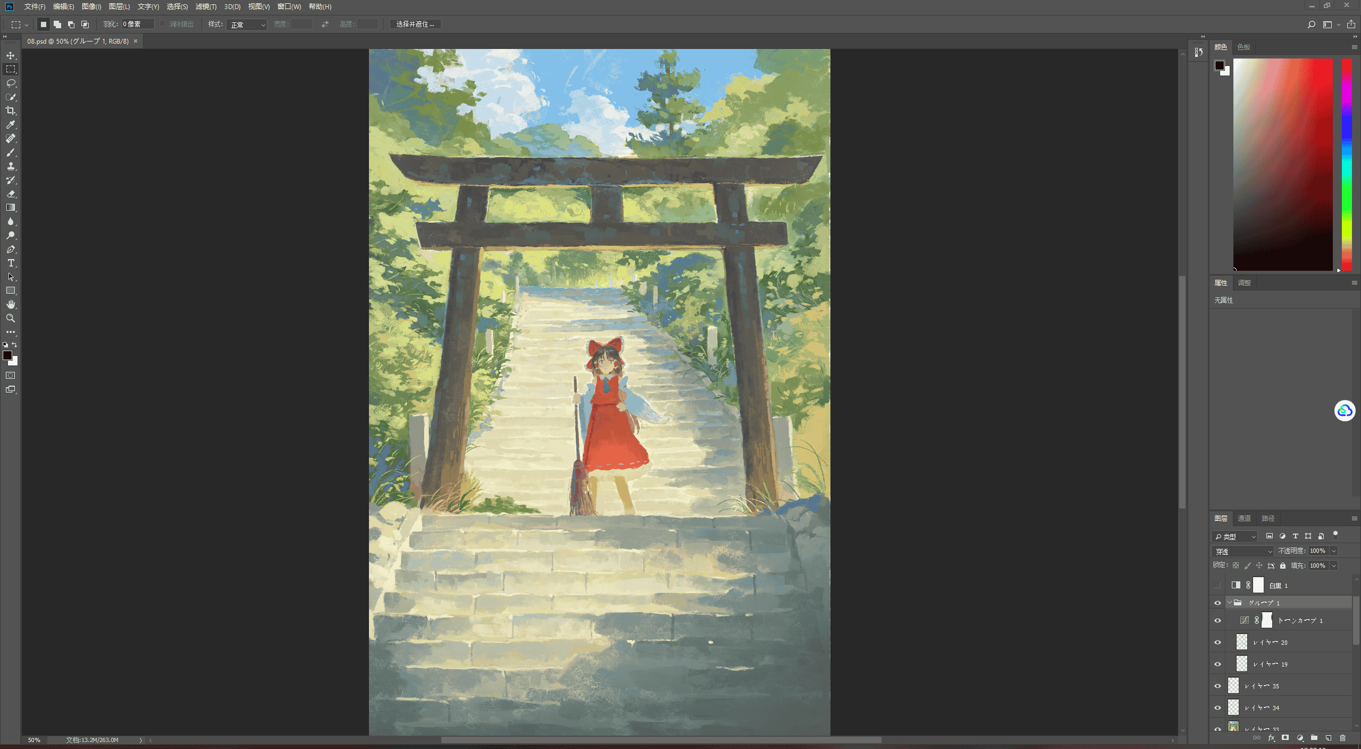Hide the グループ 1 group layer
The image size is (1361, 749).
(x=1217, y=603)
